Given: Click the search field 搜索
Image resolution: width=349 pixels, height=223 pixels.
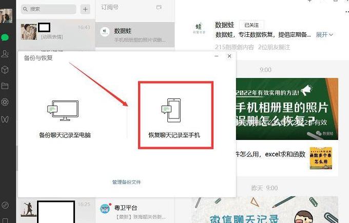Looking at the screenshot, I should coord(49,9).
